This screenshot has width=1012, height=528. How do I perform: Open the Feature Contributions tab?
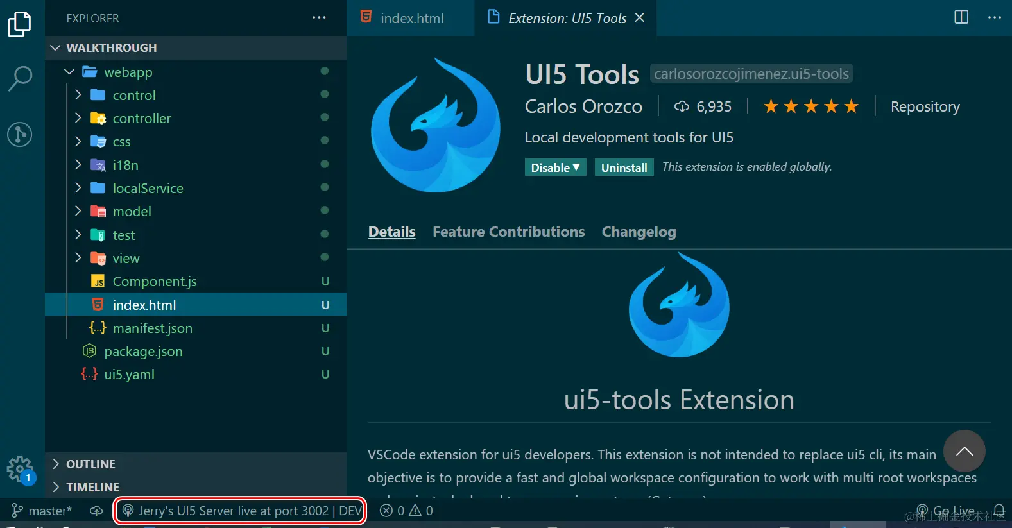(x=508, y=232)
